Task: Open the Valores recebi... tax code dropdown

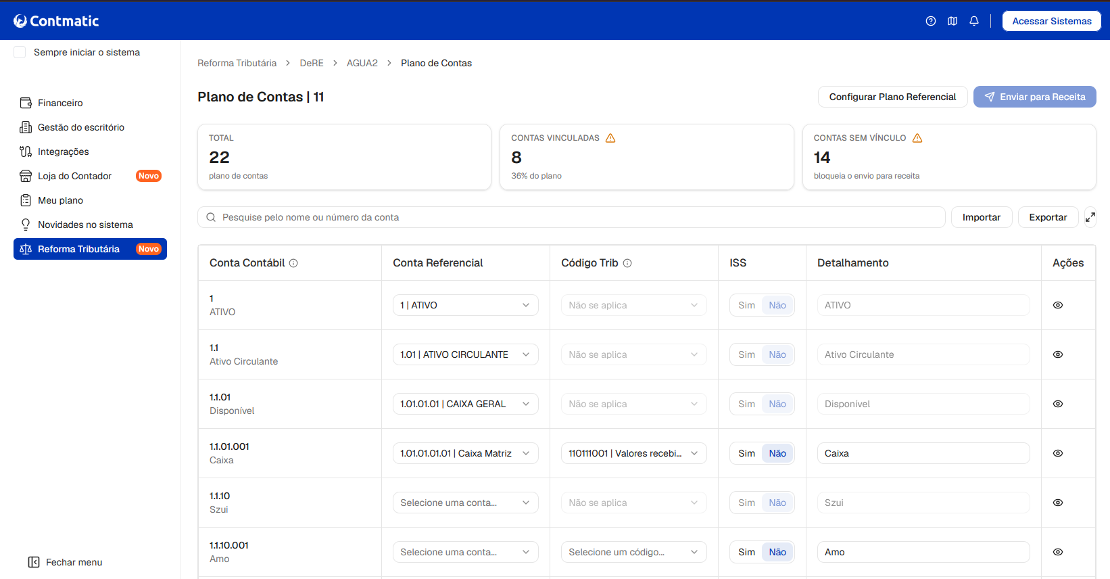Action: pos(633,453)
